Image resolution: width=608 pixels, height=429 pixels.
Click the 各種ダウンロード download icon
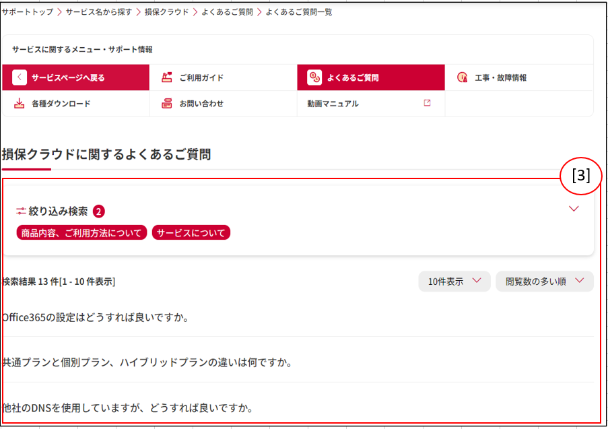pos(20,104)
